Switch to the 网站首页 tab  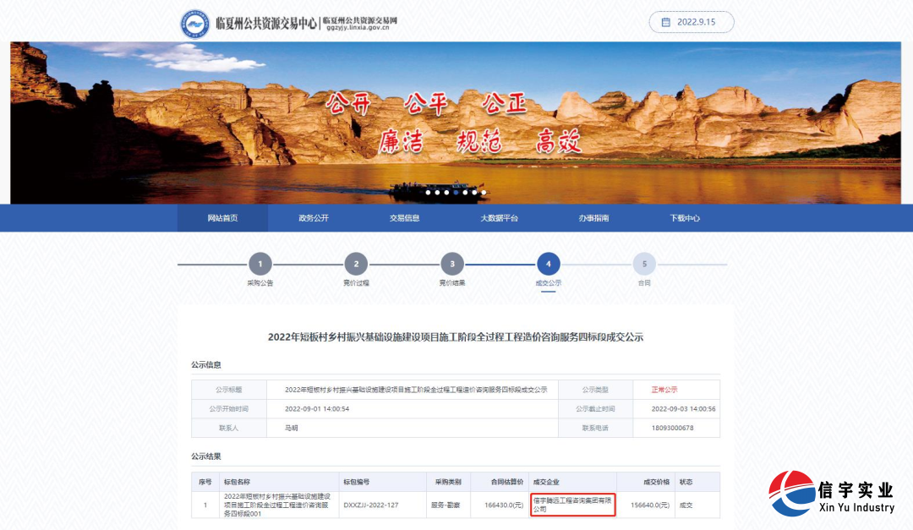(222, 217)
